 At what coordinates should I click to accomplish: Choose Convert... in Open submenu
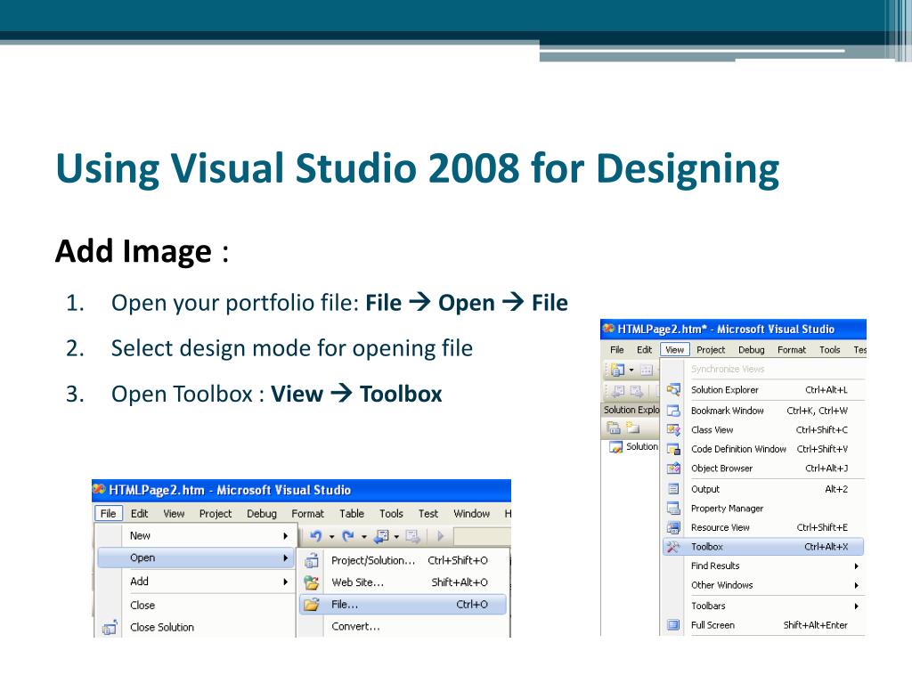(x=403, y=626)
